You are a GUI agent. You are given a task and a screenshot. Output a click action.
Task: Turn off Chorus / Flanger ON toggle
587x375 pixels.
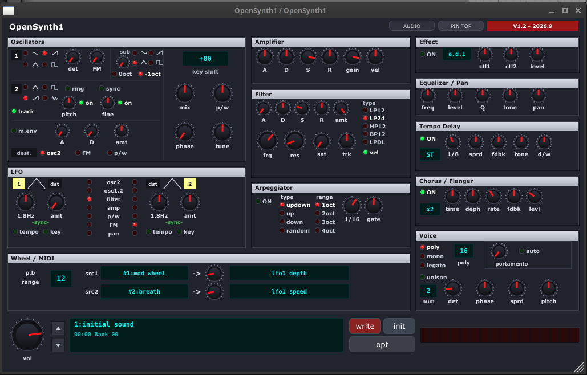point(423,192)
